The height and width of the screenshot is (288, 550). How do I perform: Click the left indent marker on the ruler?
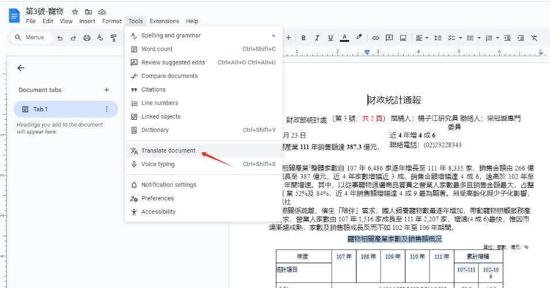(366, 52)
